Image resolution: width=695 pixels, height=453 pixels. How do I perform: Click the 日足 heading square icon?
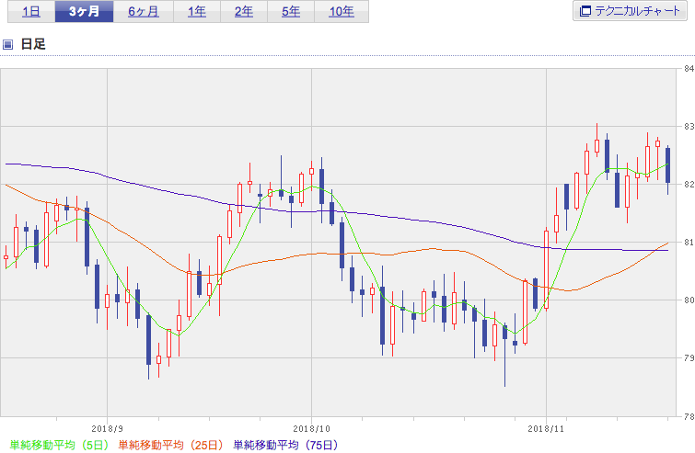click(7, 44)
